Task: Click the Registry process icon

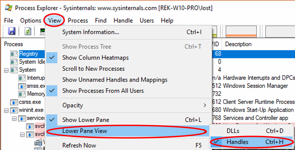Action: pyautogui.click(x=14, y=54)
